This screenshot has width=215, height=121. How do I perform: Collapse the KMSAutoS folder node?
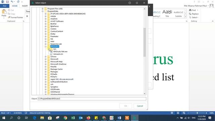point(46,46)
